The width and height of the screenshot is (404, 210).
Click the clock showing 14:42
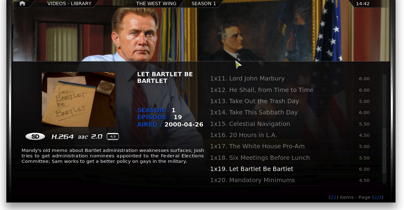pyautogui.click(x=363, y=4)
